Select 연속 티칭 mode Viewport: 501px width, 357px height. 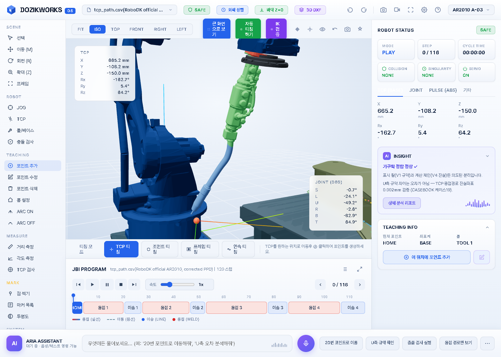(238, 249)
